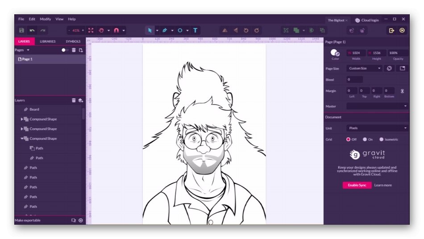This screenshot has height=239, width=424.
Task: Click the page Width field showing 1024
Action: pos(357,53)
